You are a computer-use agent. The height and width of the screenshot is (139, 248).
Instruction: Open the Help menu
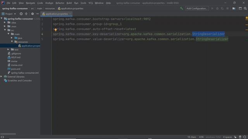[x=108, y=3]
